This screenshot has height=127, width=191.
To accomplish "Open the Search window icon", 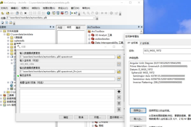I will 58,13.
